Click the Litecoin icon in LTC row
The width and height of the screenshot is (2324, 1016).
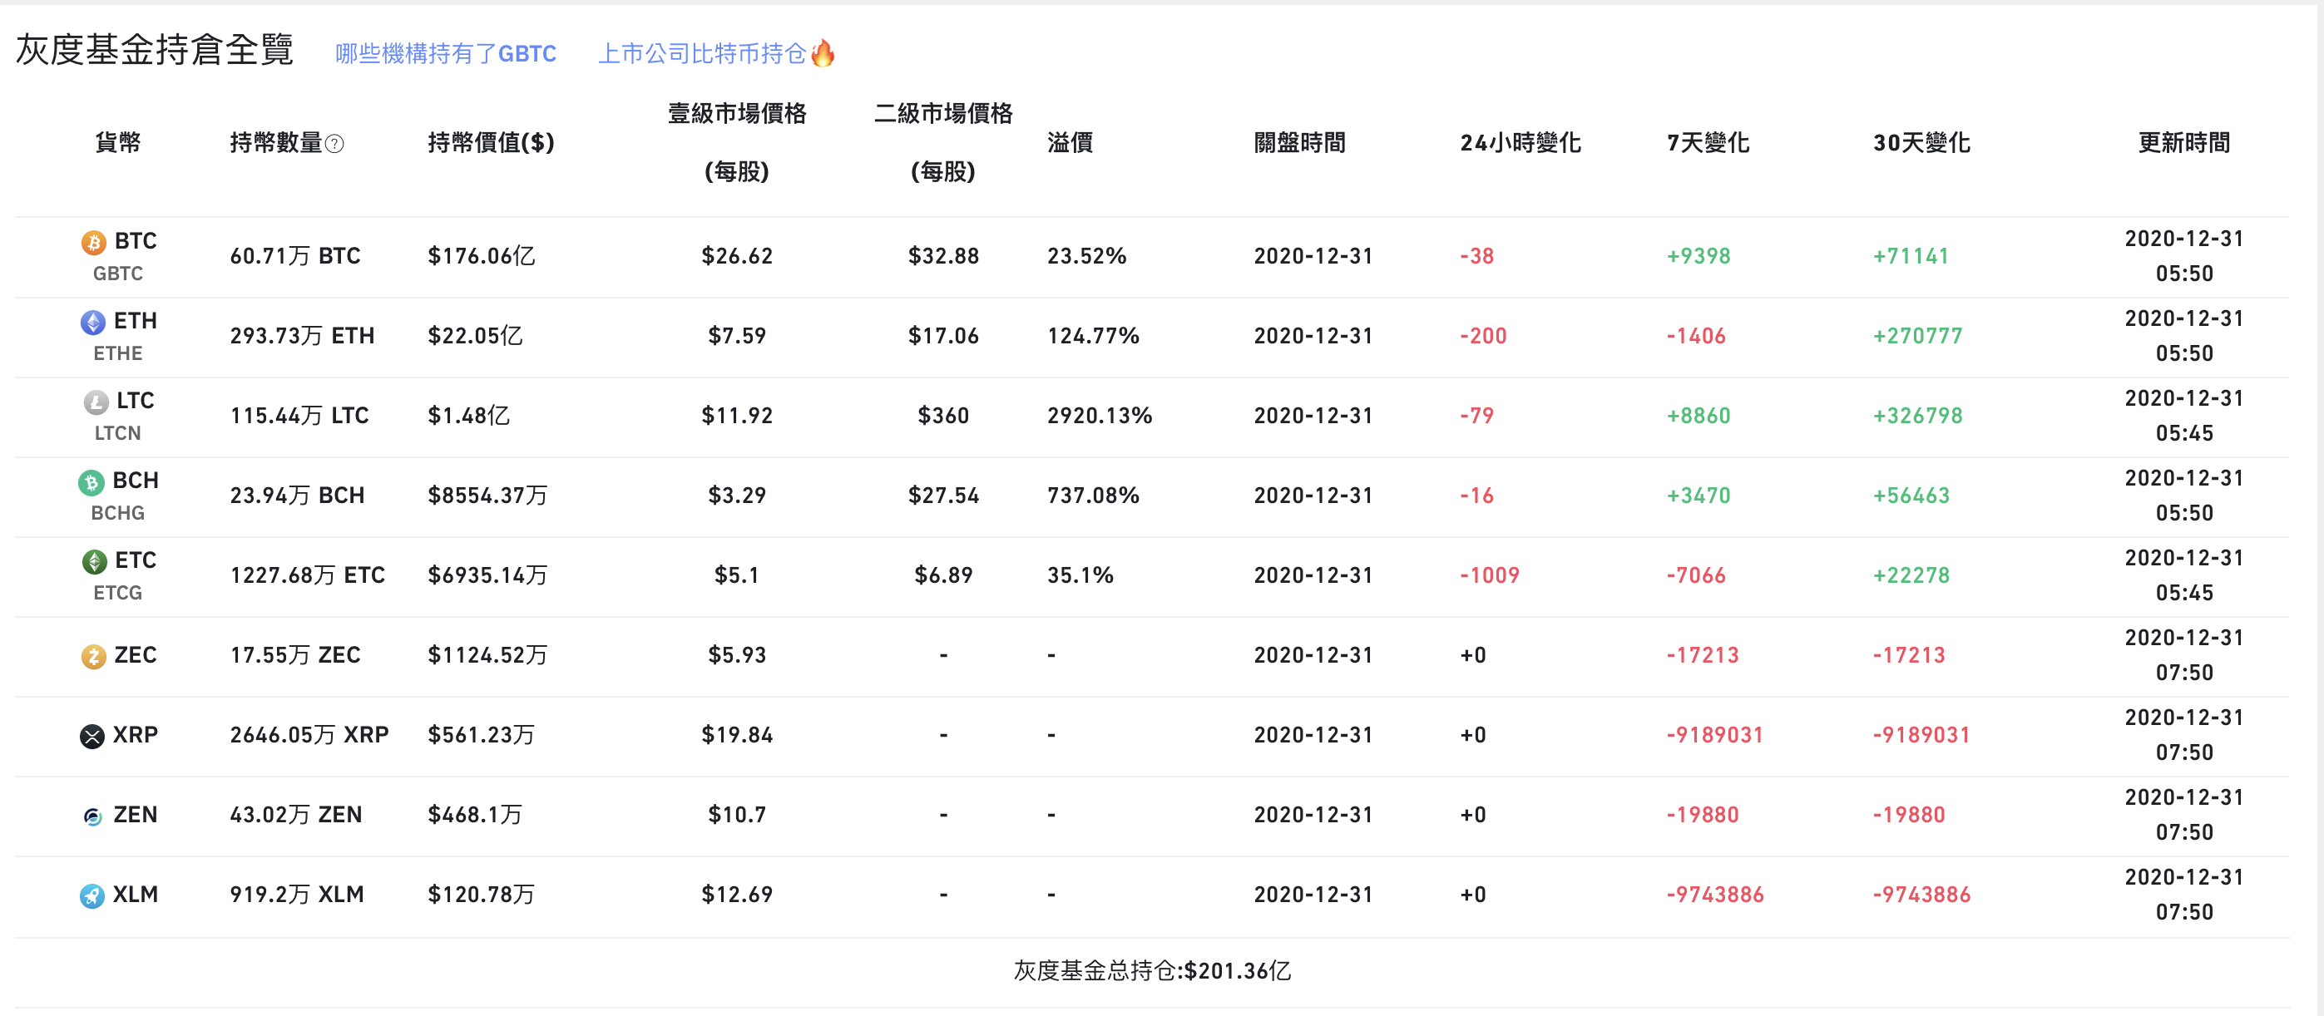pos(96,402)
